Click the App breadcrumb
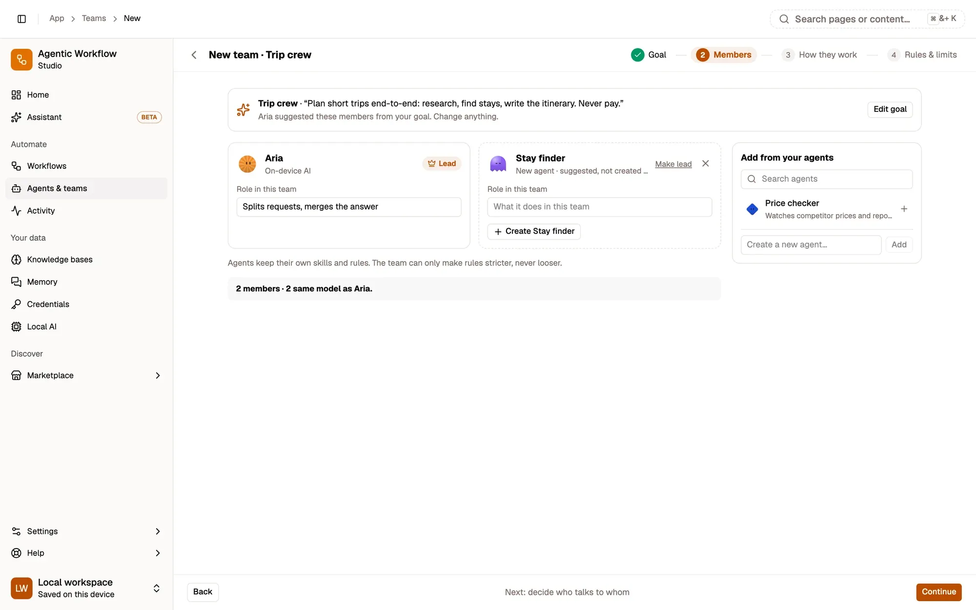This screenshot has width=976, height=610. [x=57, y=19]
